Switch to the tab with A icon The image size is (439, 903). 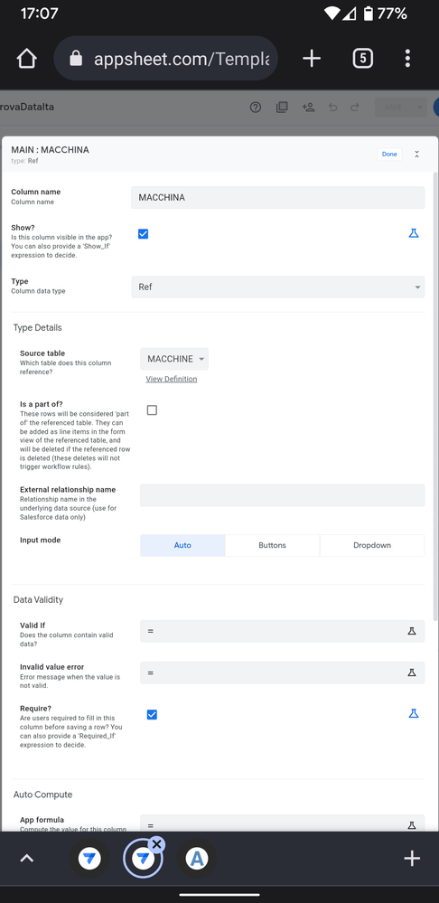coord(196,859)
